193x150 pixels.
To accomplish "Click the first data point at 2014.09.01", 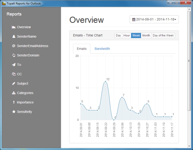I will (81, 104).
